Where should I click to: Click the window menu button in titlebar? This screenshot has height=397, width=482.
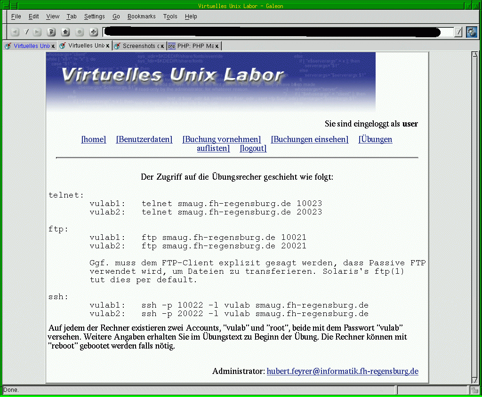coord(6,6)
